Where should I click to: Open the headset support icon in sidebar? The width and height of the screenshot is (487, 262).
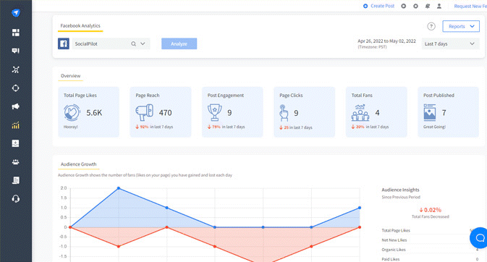[15, 199]
